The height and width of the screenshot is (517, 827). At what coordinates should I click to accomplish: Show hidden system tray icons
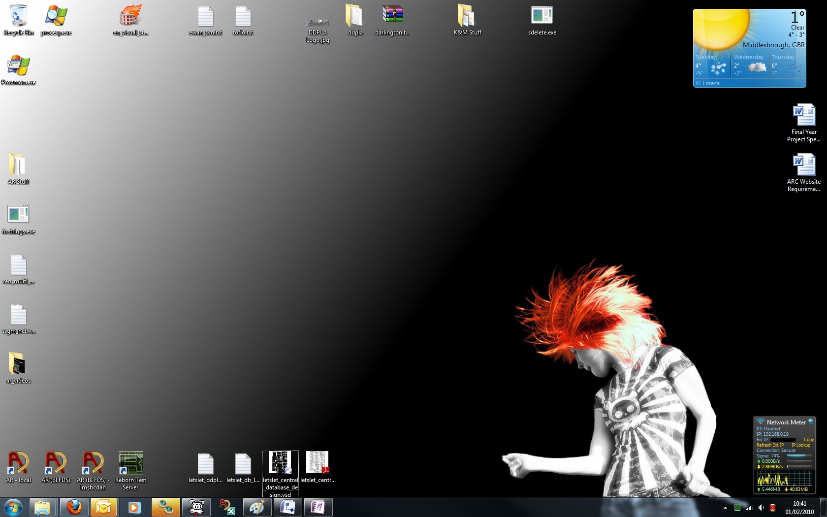point(725,508)
